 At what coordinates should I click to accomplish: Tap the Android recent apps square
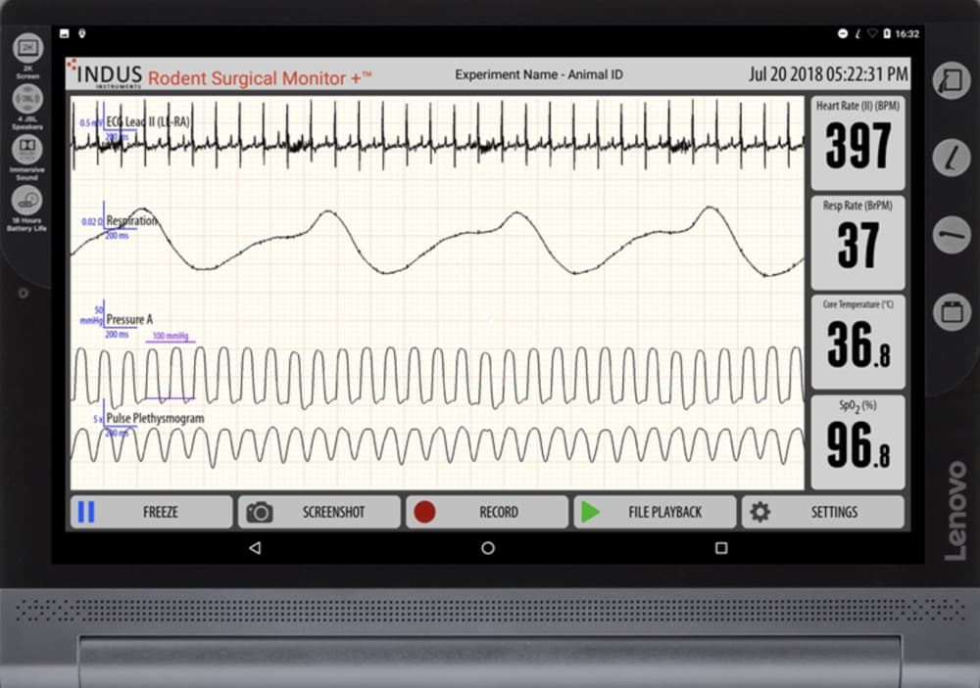[721, 548]
